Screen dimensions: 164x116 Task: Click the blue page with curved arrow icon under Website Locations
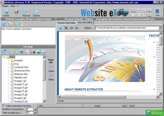[4, 24]
